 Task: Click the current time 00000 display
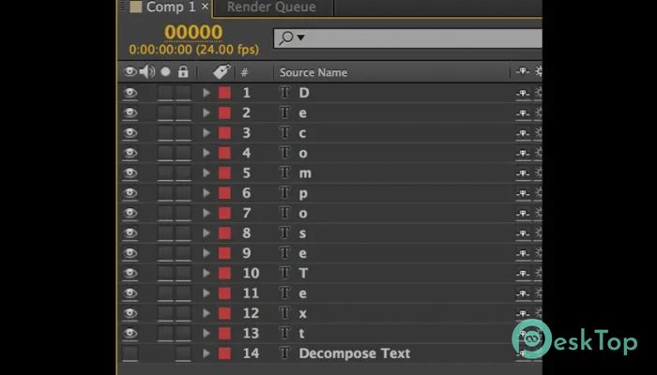tap(193, 32)
